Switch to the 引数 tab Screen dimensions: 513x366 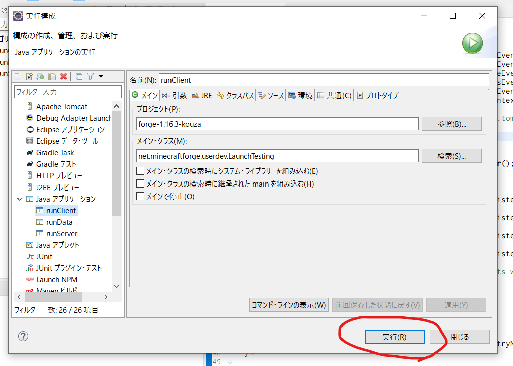click(x=175, y=95)
